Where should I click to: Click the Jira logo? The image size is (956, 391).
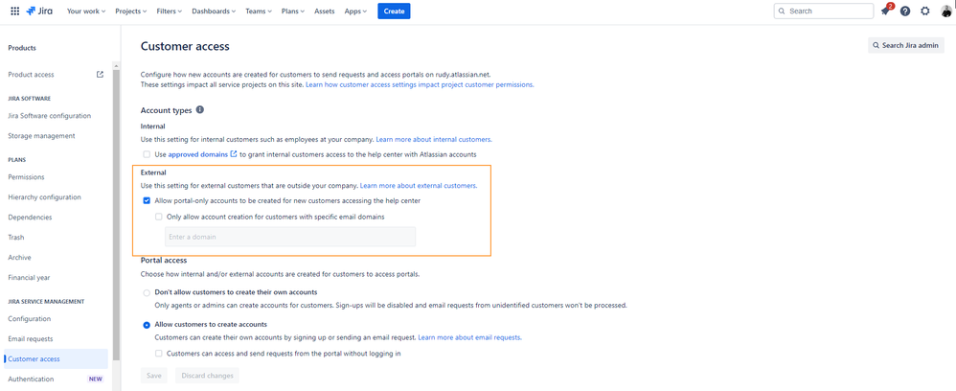pyautogui.click(x=39, y=11)
